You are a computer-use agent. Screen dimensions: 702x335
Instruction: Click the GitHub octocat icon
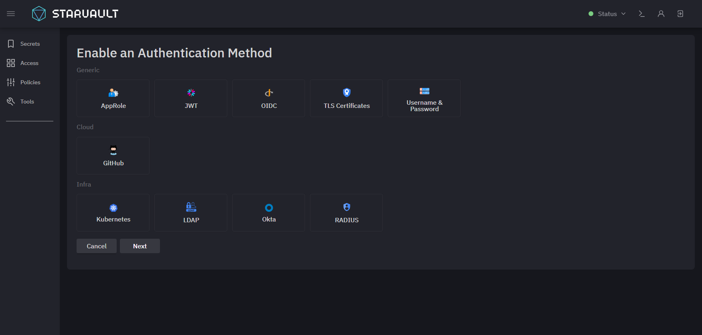[113, 150]
